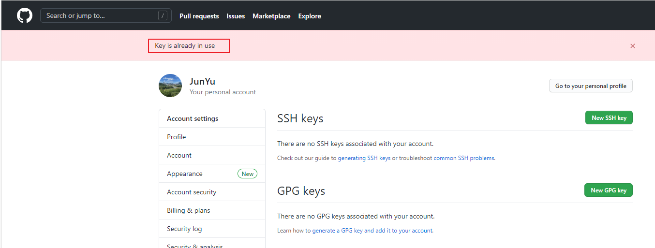The image size is (655, 248).
Task: Select Profile in the settings sidebar
Action: pyautogui.click(x=177, y=137)
